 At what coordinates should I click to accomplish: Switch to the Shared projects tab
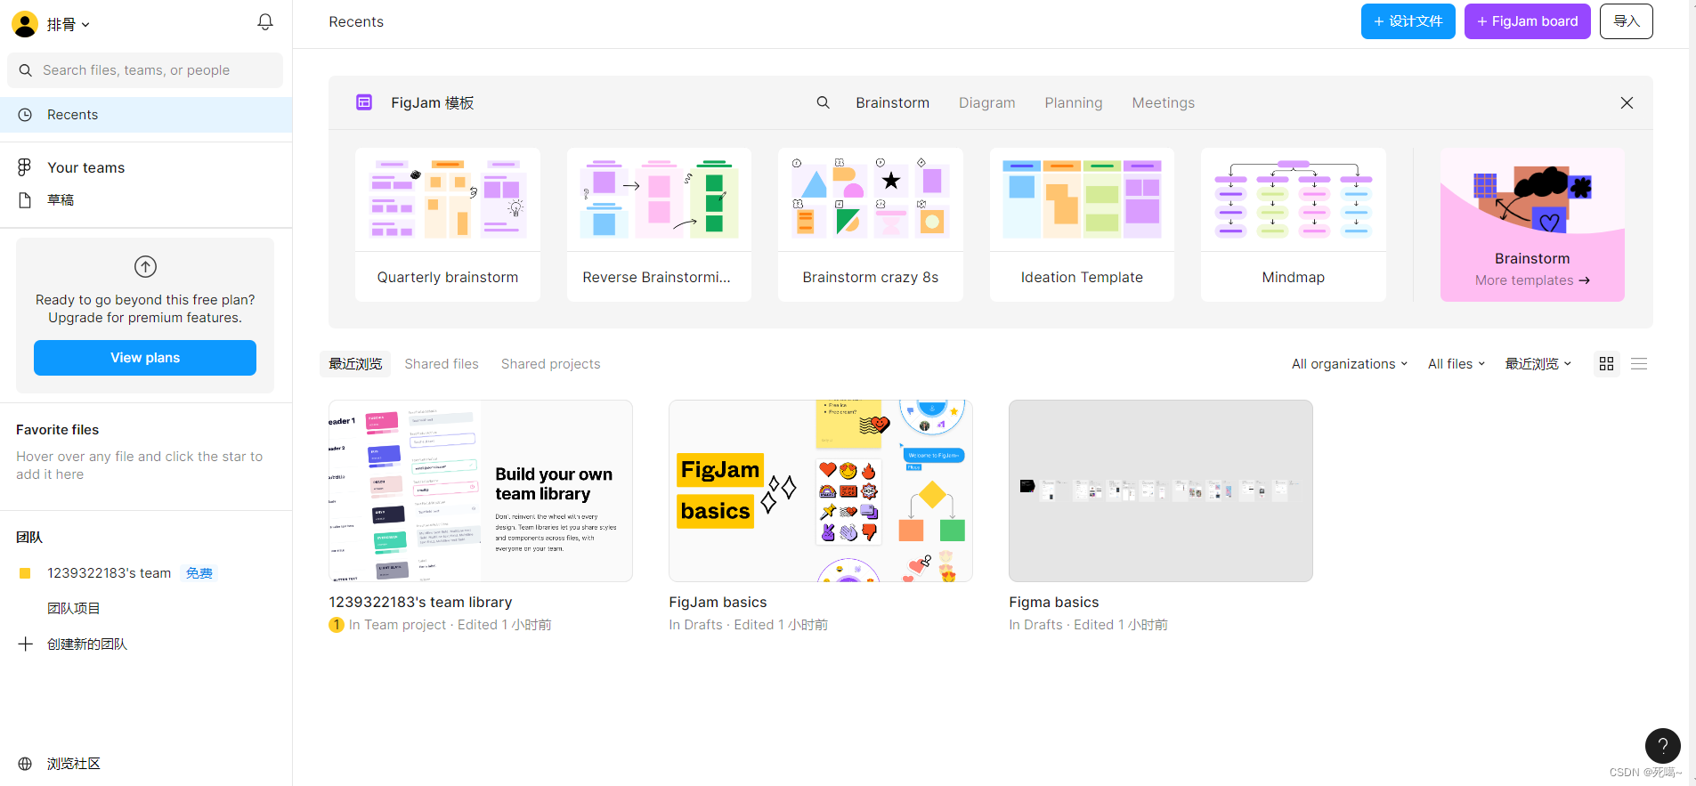click(550, 364)
